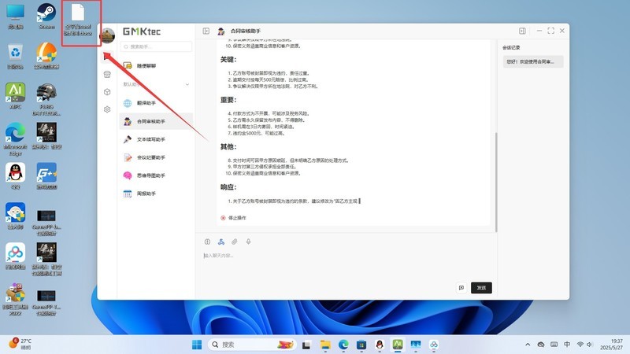
Task: Select the 合同审核助手 contract review assistant
Action: pos(156,121)
